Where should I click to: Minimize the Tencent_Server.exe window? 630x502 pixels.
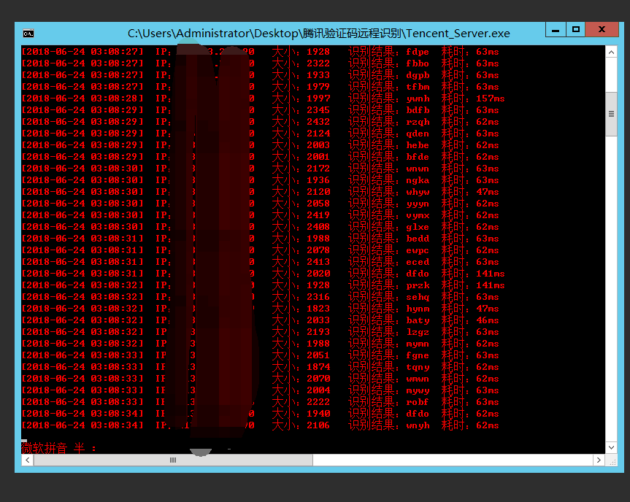(556, 29)
